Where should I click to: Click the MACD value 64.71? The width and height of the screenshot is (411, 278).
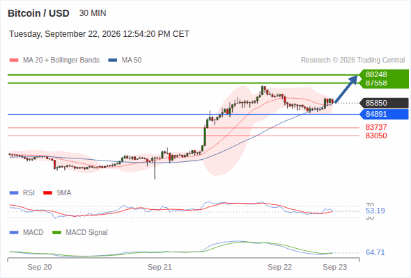pyautogui.click(x=375, y=252)
